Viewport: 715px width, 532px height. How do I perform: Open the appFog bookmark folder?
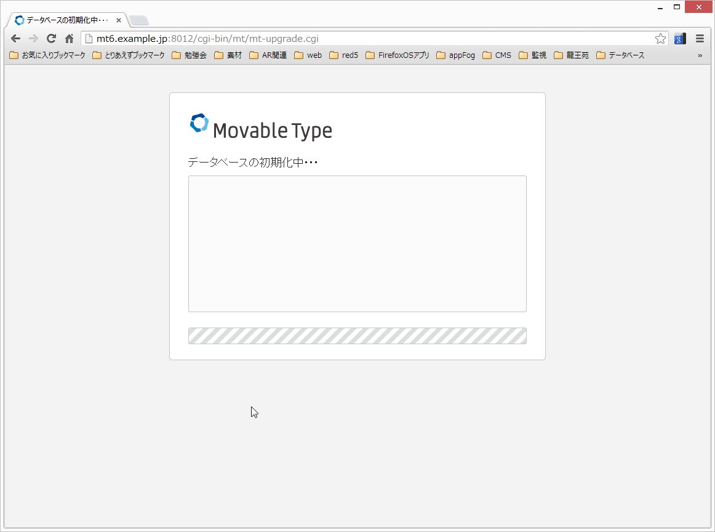455,55
